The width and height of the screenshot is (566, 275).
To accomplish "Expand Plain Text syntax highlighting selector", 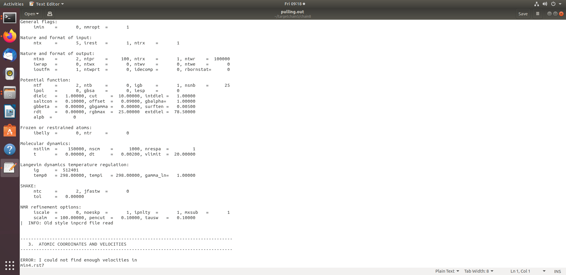I will coord(447,271).
